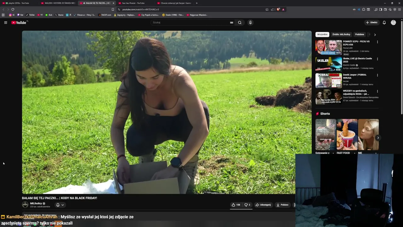
Task: Open the 'Gotowanie z' short thumbnail
Action: click(326, 134)
